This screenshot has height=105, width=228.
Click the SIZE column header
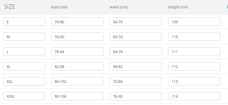click(9, 7)
